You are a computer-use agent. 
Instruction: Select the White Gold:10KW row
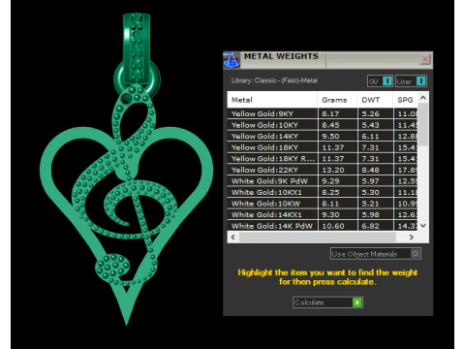(323, 204)
